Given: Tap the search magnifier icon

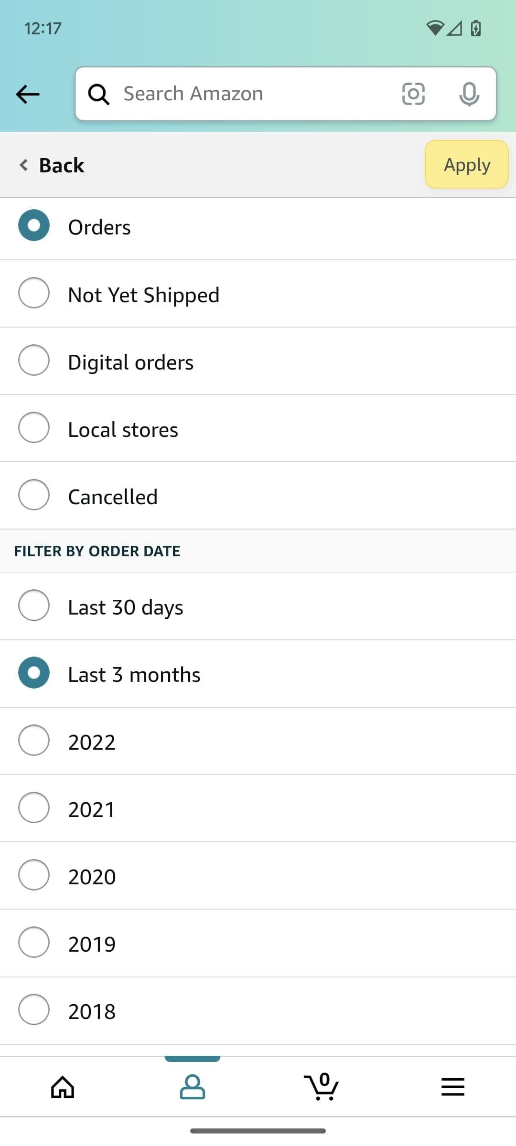Looking at the screenshot, I should [x=98, y=94].
